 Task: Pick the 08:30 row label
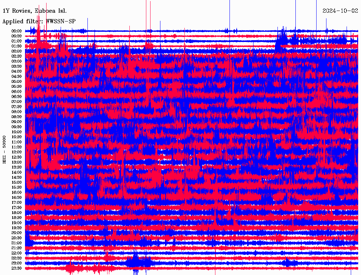tap(17, 117)
